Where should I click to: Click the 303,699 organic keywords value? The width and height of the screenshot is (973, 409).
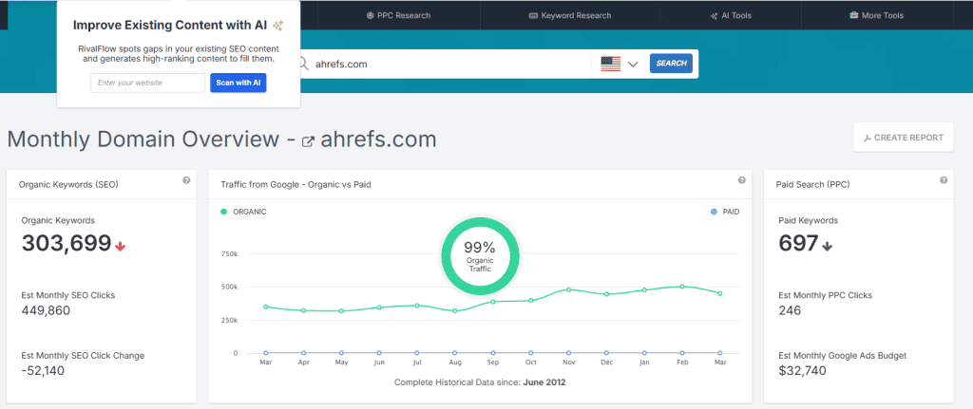tap(67, 244)
